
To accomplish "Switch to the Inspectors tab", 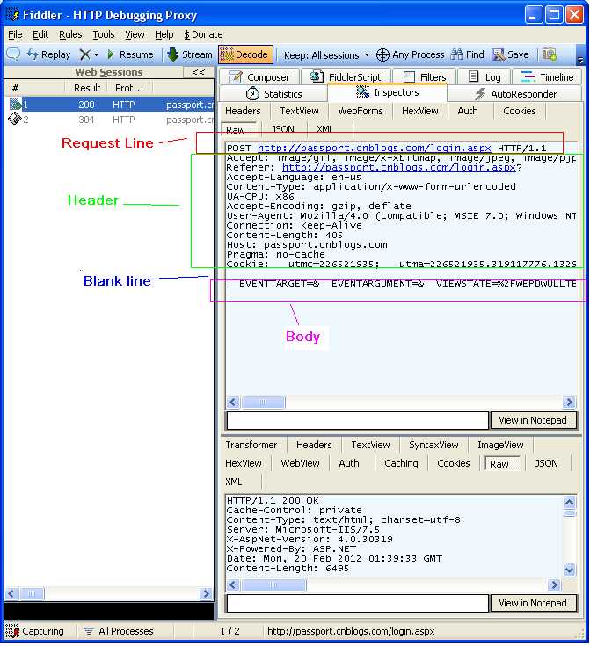I will point(388,92).
